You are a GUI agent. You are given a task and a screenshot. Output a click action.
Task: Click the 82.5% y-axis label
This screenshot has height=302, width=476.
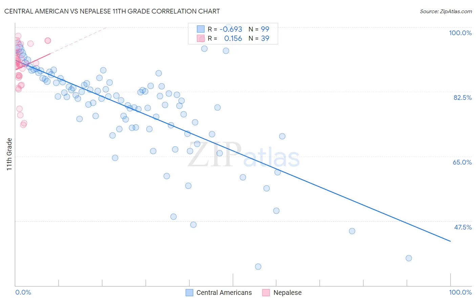pos(462,98)
